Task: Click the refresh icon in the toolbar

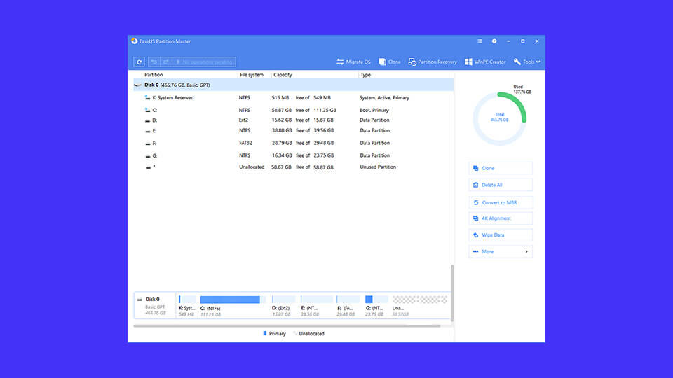Action: pos(139,62)
